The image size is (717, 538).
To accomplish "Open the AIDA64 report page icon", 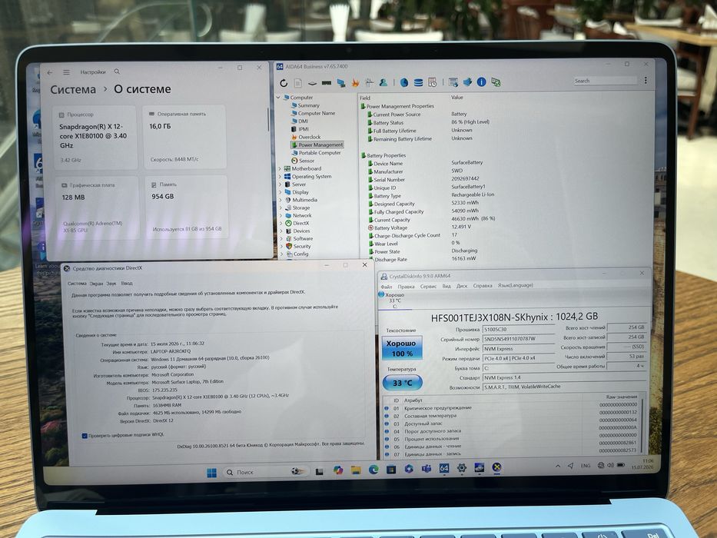I will click(x=297, y=83).
